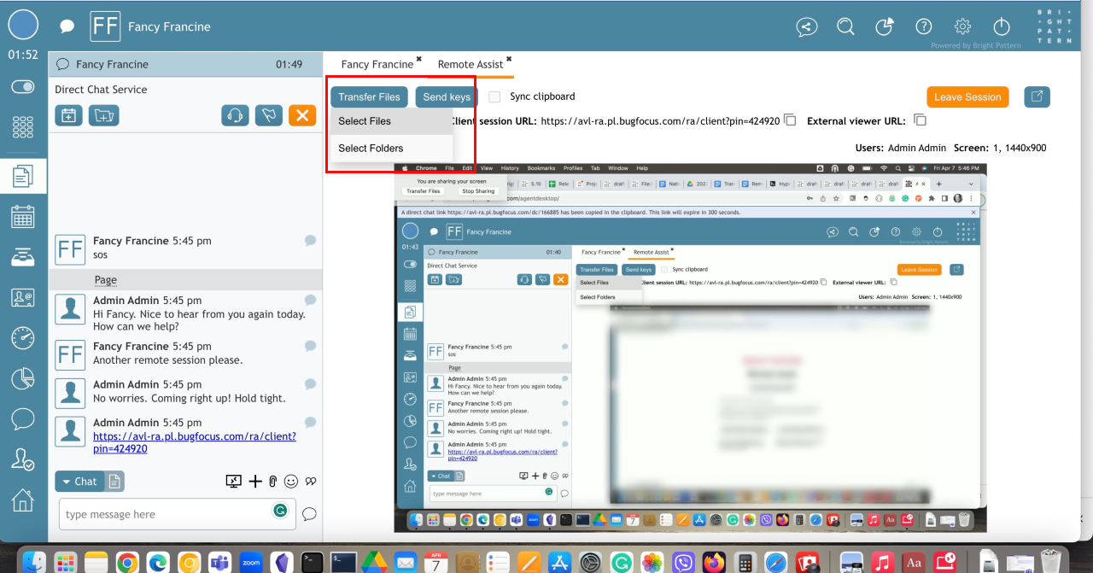The image size is (1093, 573).
Task: Send message with speech bubble icon
Action: coord(309,514)
